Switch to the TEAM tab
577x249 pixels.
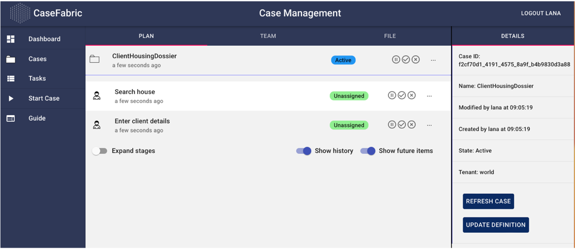pos(268,36)
